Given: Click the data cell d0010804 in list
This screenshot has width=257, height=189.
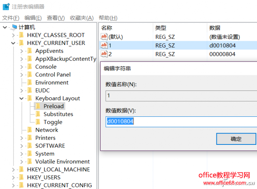Looking at the screenshot, I should coord(222,45).
